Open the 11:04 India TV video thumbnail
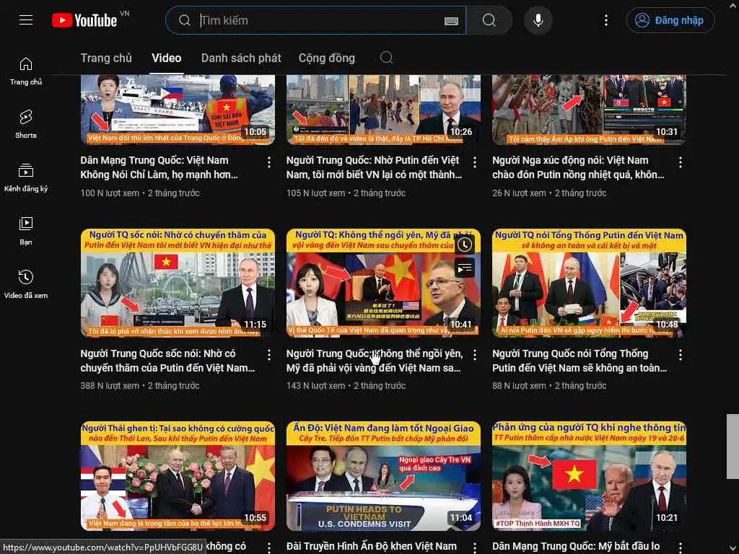 tap(383, 476)
